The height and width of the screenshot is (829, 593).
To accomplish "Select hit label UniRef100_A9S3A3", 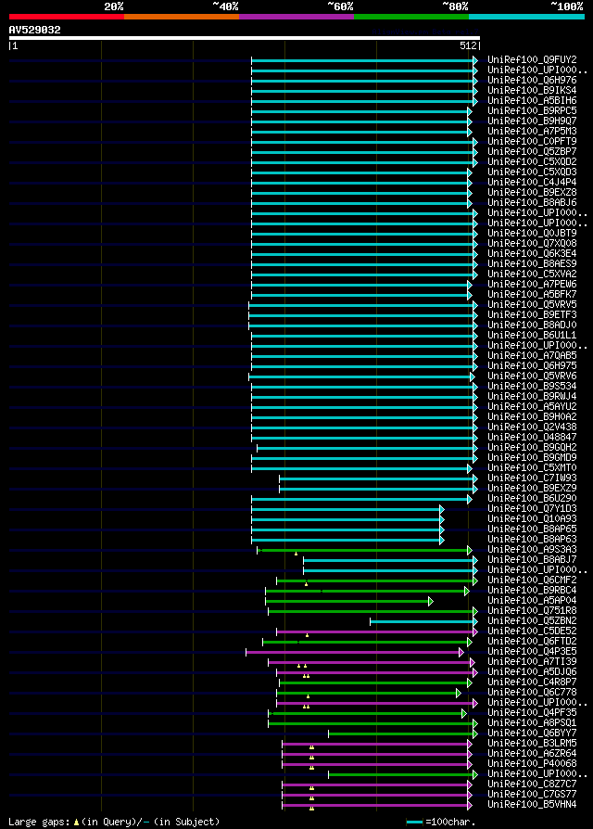I will 532,549.
